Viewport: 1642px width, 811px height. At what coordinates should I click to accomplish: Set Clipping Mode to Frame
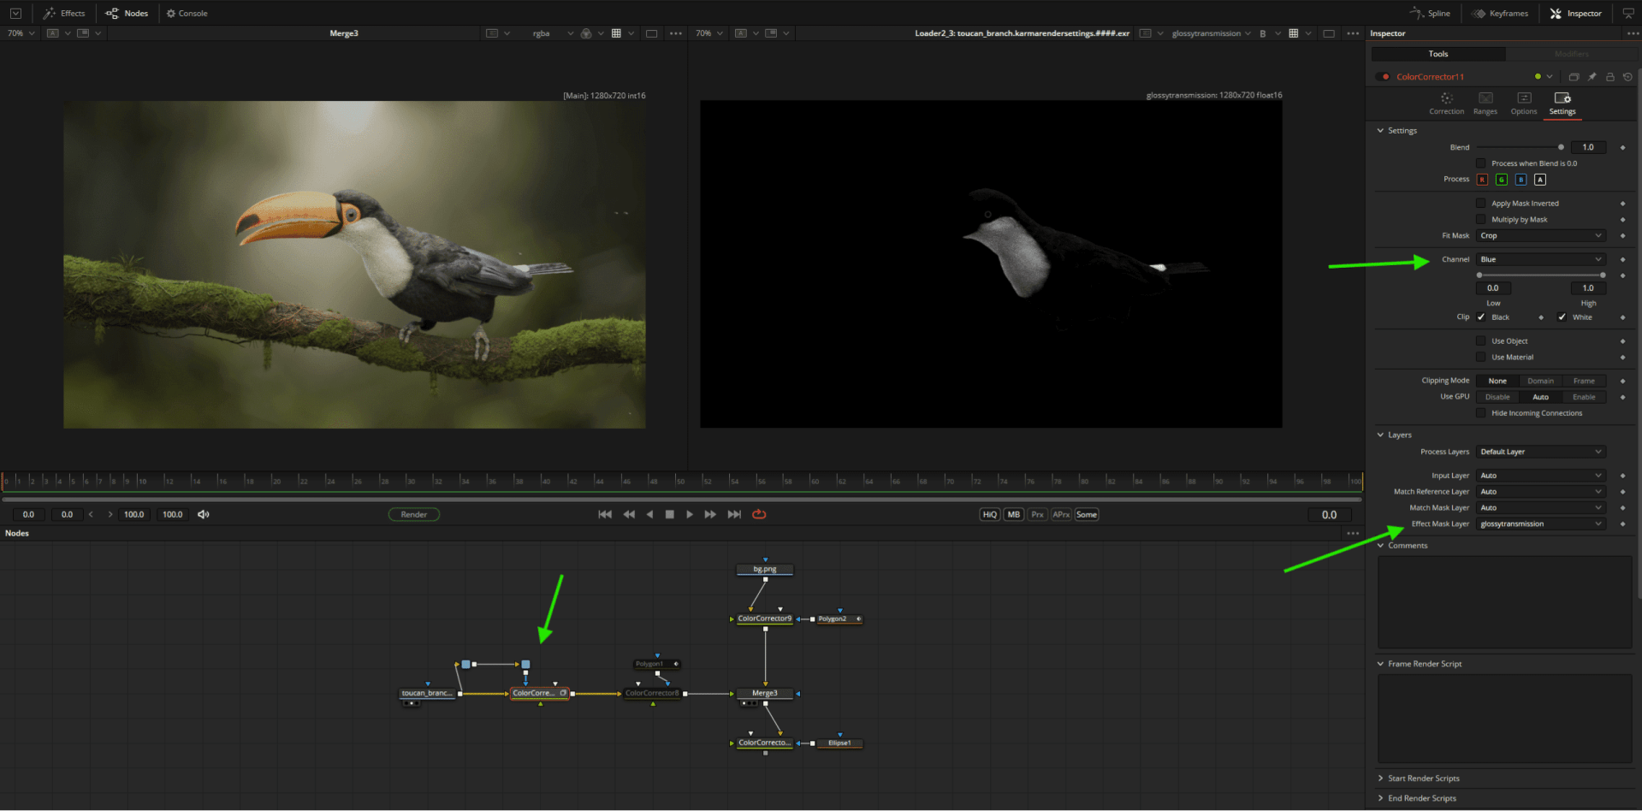coord(1583,380)
